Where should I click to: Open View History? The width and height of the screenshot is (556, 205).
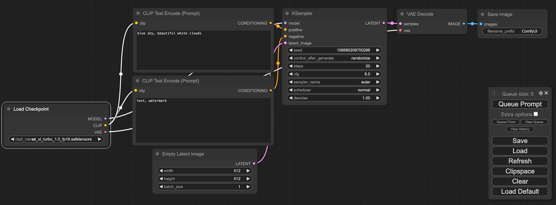[x=520, y=129]
